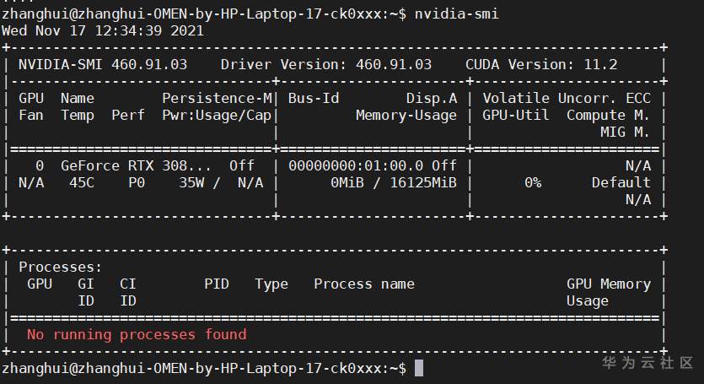Click the Process name column header
The image size is (704, 384).
pyautogui.click(x=363, y=284)
